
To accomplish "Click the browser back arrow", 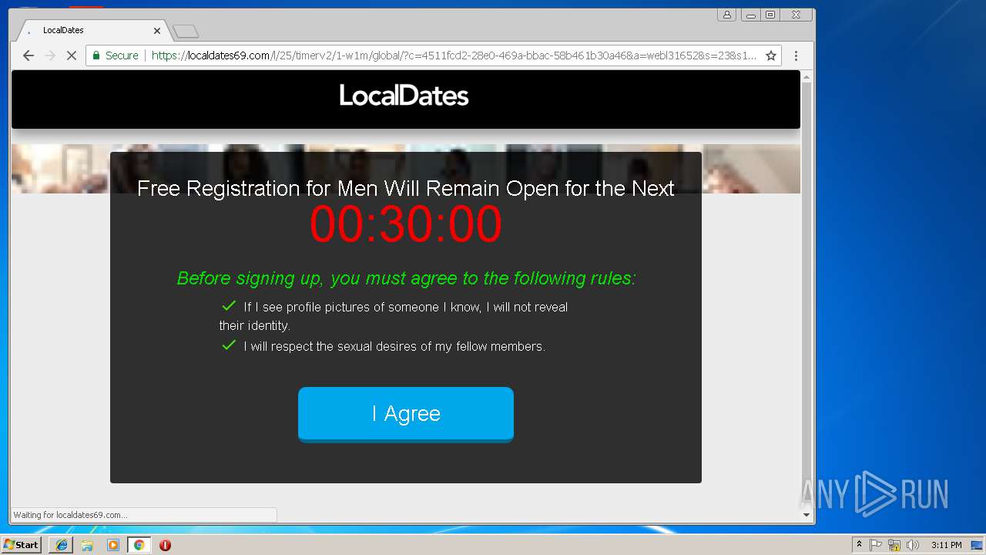I will click(x=29, y=55).
